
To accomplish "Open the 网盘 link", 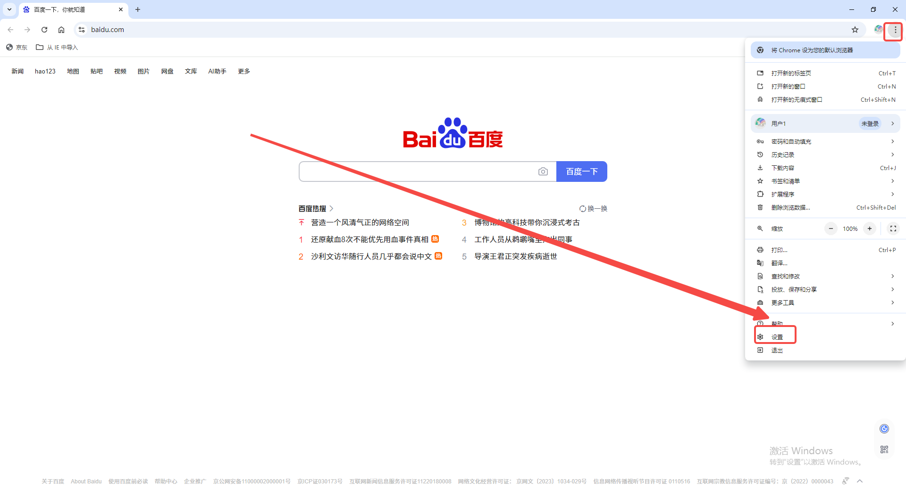I will click(x=168, y=71).
